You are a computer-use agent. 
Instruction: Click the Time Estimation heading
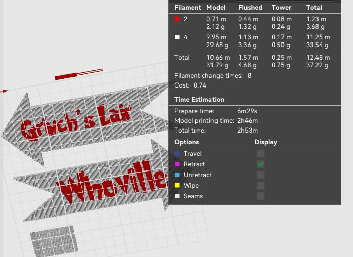[199, 100]
